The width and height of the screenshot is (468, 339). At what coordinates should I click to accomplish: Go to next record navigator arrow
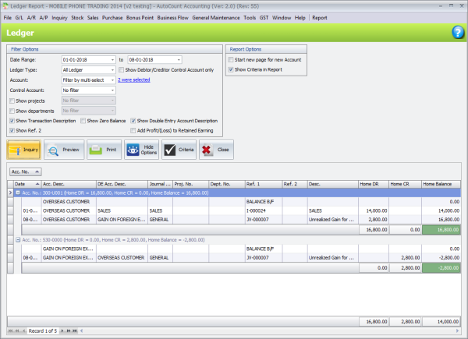(62, 330)
